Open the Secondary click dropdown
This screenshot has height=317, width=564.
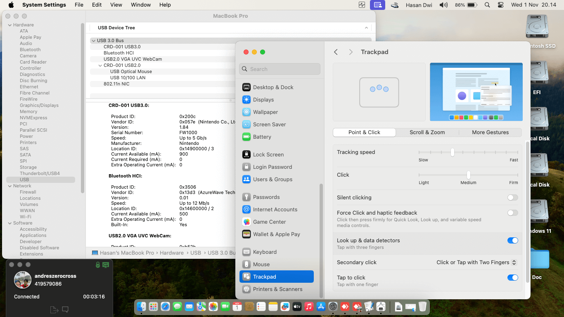pyautogui.click(x=476, y=262)
